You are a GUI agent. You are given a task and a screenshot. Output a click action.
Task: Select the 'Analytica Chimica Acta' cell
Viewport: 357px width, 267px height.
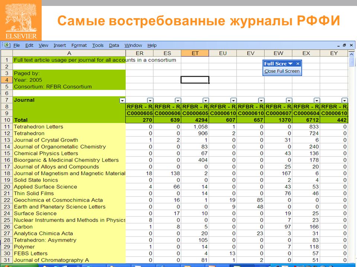coord(69,233)
